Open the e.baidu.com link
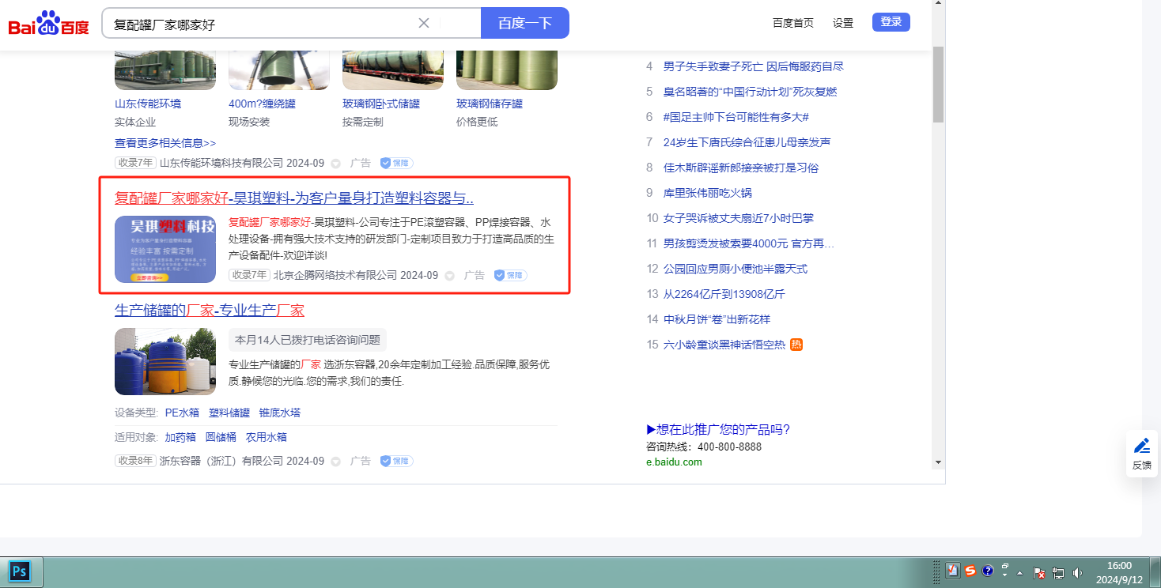The image size is (1161, 588). [x=674, y=462]
